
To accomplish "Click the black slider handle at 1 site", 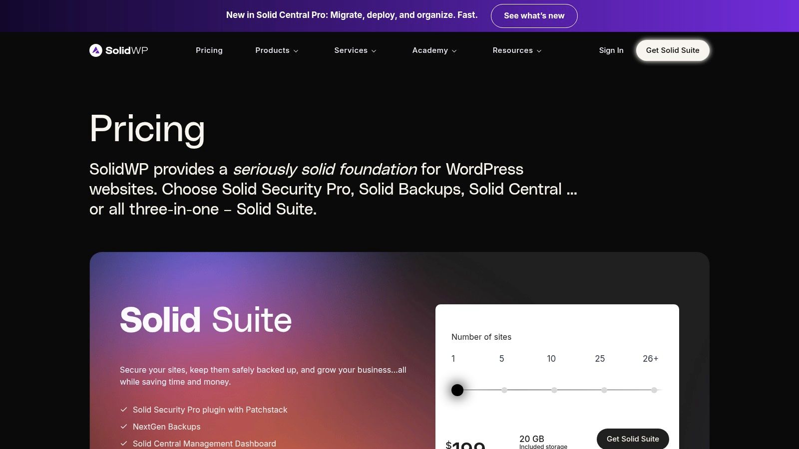I will click(457, 390).
